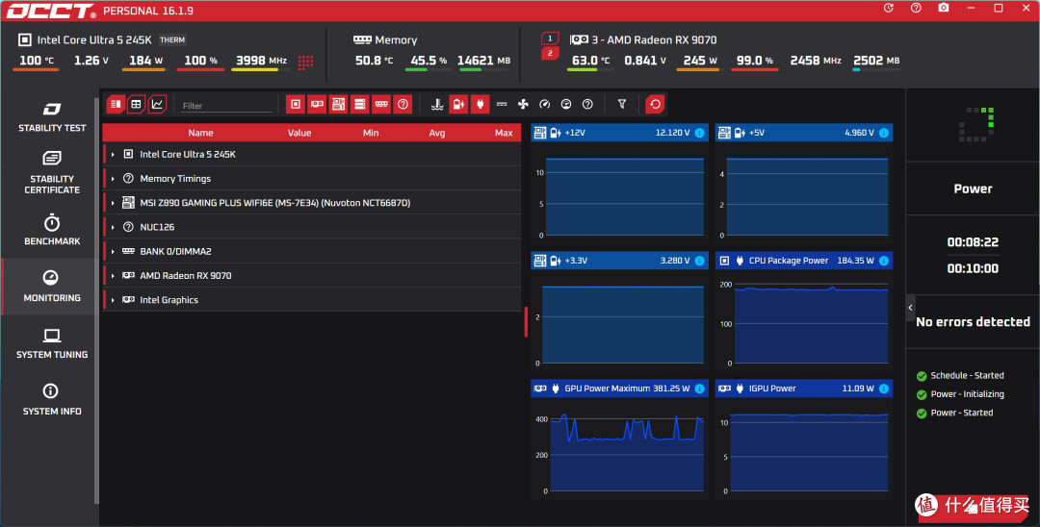Toggle motherboard sensors filter
This screenshot has width=1040, height=527.
click(338, 104)
